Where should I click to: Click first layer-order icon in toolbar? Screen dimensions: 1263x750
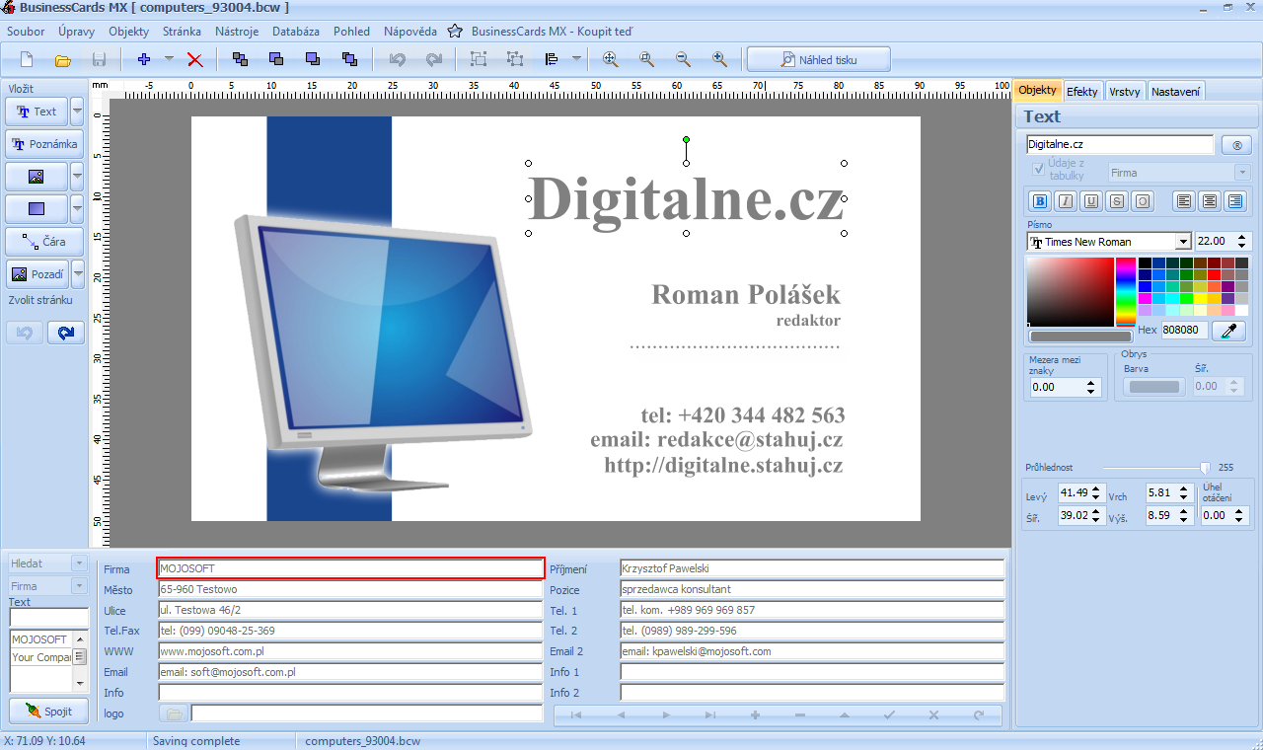240,59
